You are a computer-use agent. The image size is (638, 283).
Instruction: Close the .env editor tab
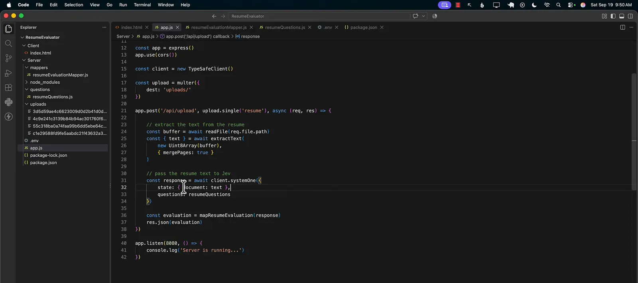pos(337,28)
